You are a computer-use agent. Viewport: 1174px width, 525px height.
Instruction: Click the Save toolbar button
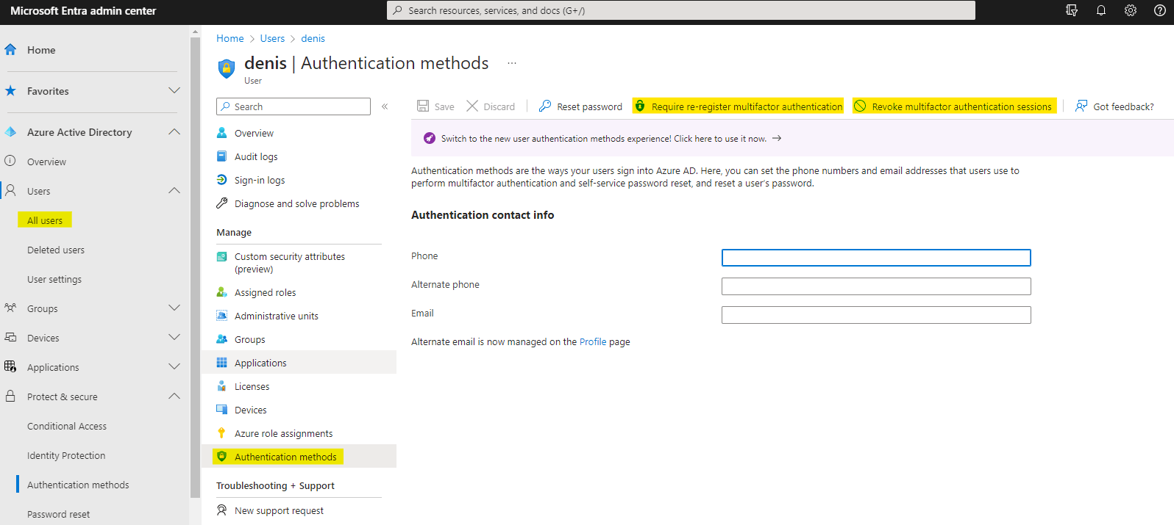435,106
